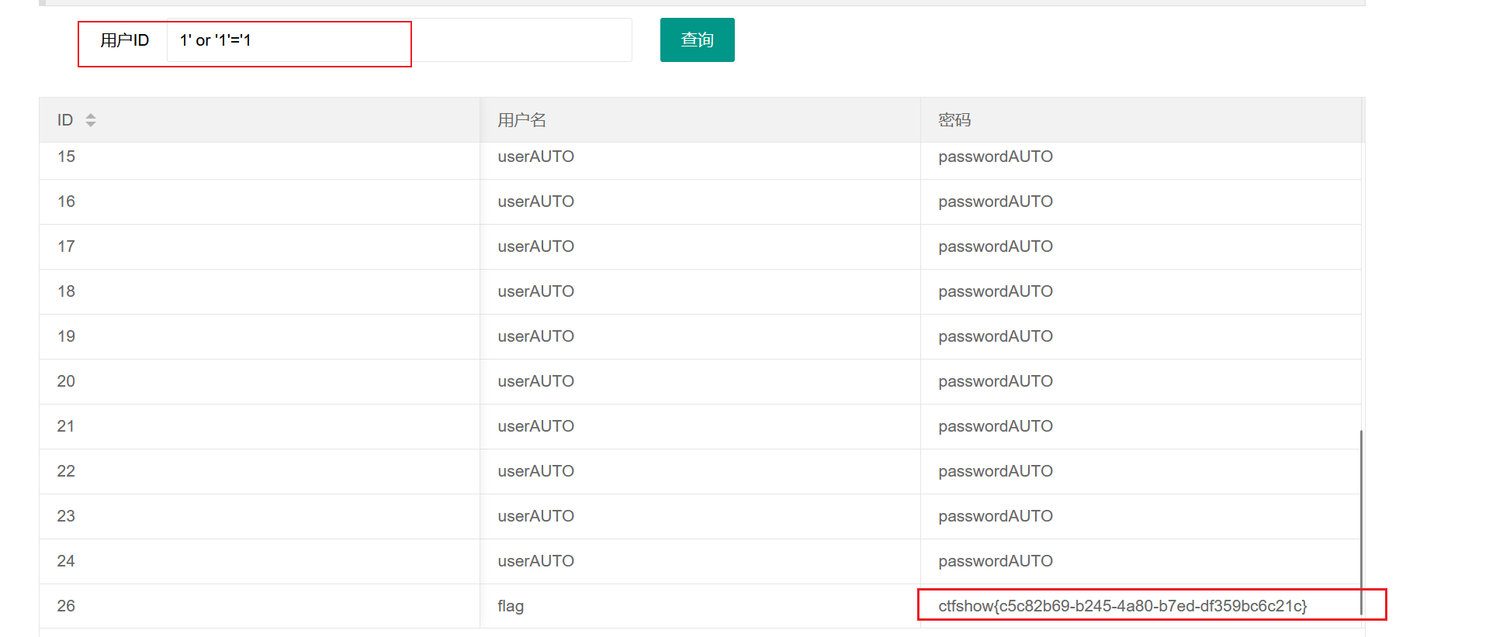Click the userAUTO cell in row 22

pyautogui.click(x=700, y=471)
